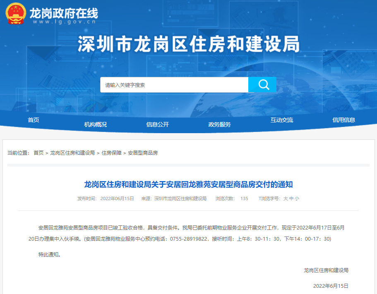The height and width of the screenshot is (294, 377).
Task: Open the 政务服务 navigation item
Action: pos(219,124)
